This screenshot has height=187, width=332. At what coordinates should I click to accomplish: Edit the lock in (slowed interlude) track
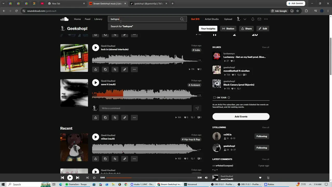(125, 69)
